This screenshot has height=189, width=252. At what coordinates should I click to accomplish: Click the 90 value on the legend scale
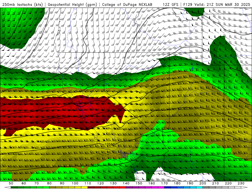62,183
